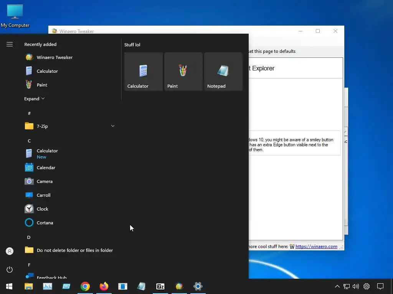Viewport: 393px width, 294px height.
Task: Open the Clock app
Action: click(x=70, y=209)
